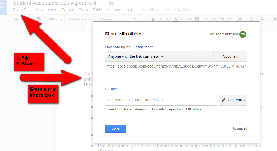277x151 pixels.
Task: Toggle Italic formatting
Action: 161,19
